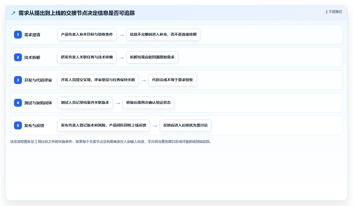Click the 研发负责人关联任务与技术依赖 box
This screenshot has width=353, height=206.
[x=87, y=57]
